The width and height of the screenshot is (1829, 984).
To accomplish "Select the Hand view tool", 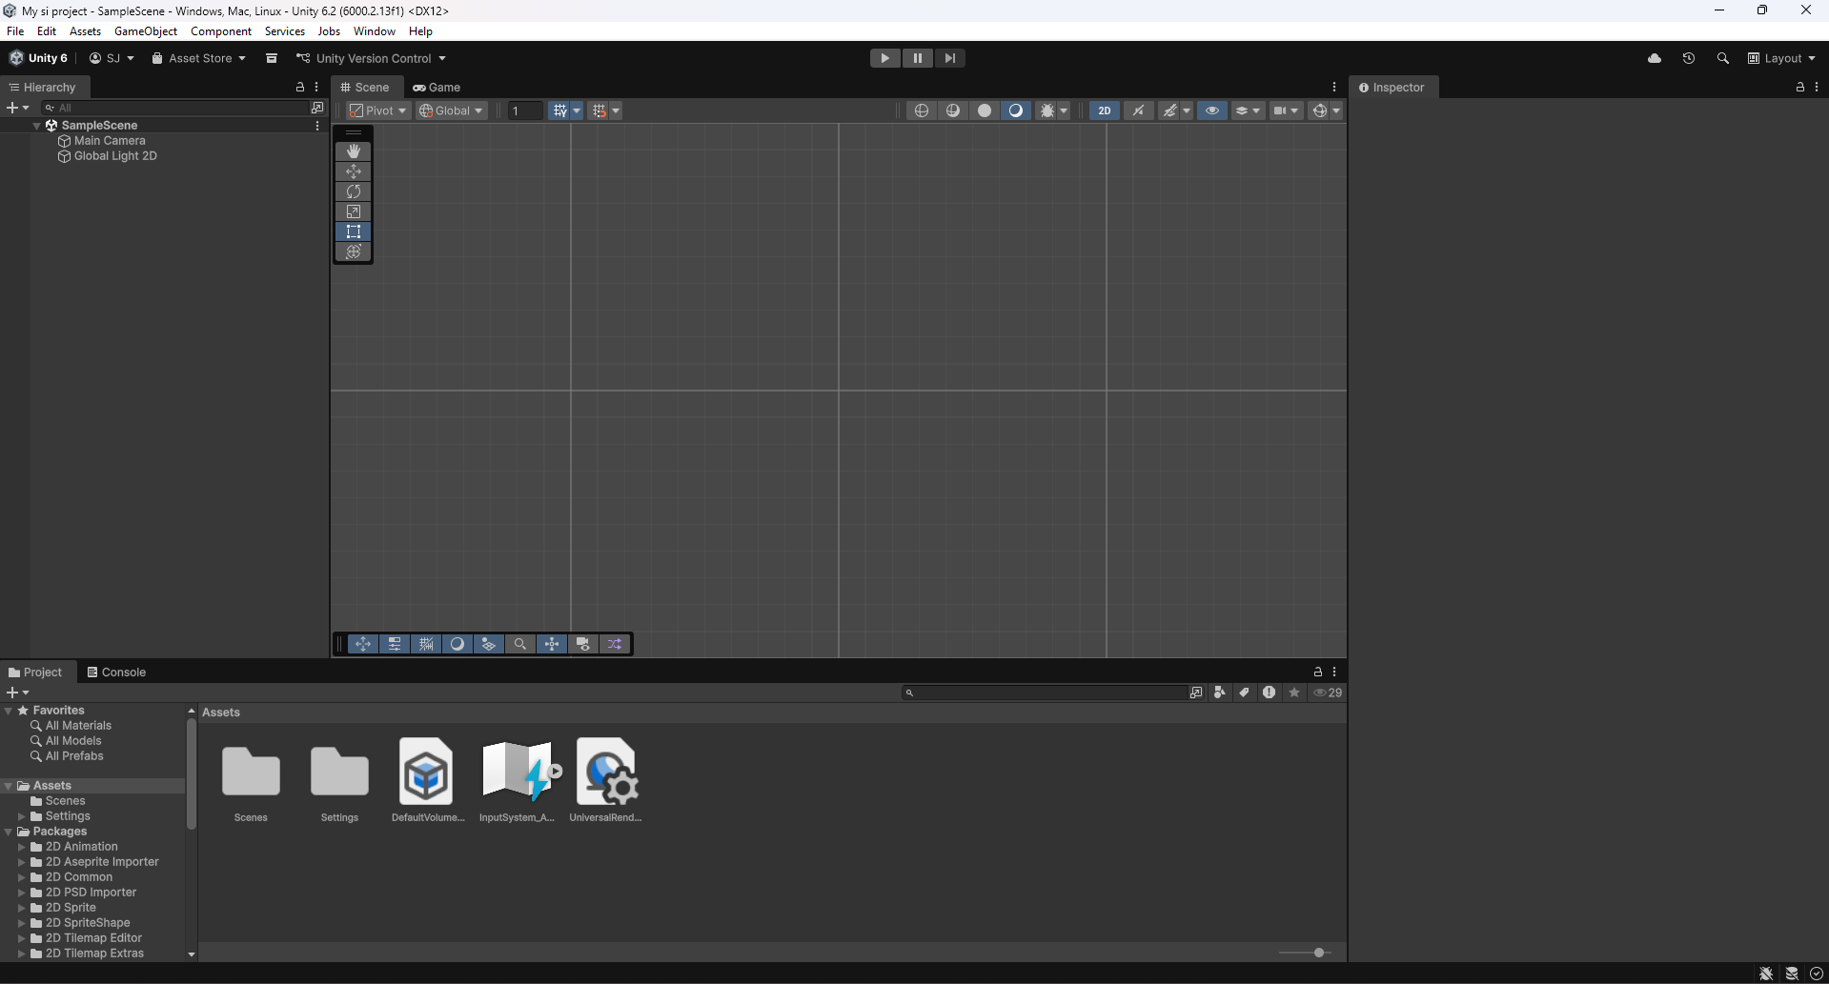I will point(354,151).
